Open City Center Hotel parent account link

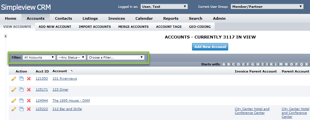click(295, 113)
